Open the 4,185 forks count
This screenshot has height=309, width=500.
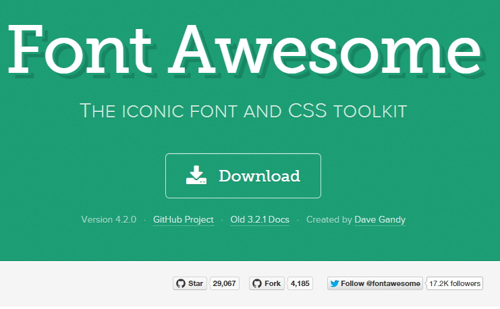click(300, 283)
